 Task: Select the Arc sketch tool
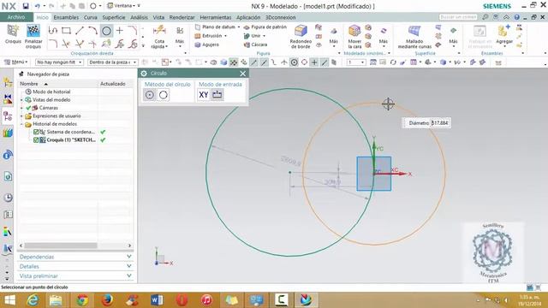(92, 31)
